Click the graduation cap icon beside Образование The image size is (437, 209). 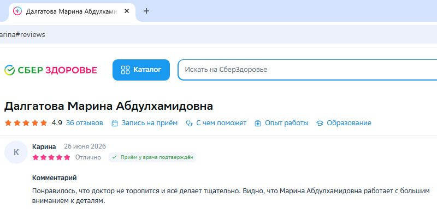tap(320, 124)
